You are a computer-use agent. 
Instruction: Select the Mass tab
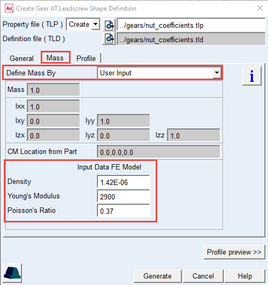55,58
